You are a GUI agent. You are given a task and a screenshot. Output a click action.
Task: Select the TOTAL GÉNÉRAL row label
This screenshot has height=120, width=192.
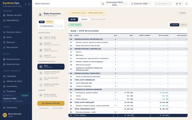tap(80, 115)
